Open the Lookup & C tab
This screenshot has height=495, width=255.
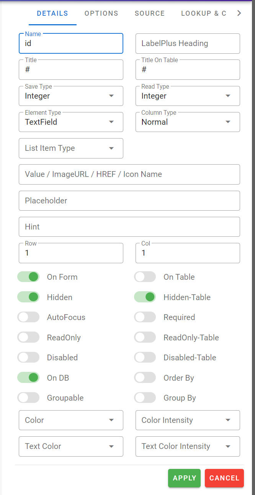tap(203, 13)
